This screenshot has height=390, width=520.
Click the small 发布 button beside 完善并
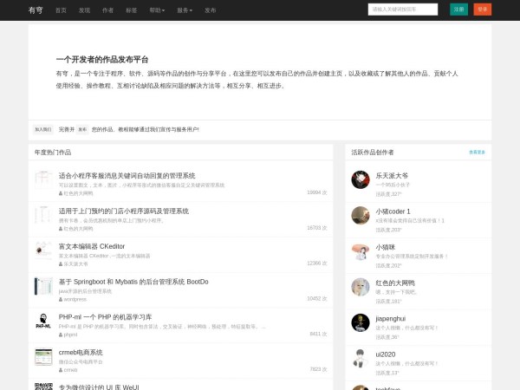pyautogui.click(x=82, y=129)
